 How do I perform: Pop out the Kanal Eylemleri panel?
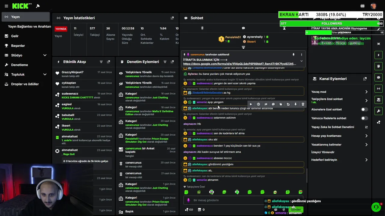click(365, 79)
